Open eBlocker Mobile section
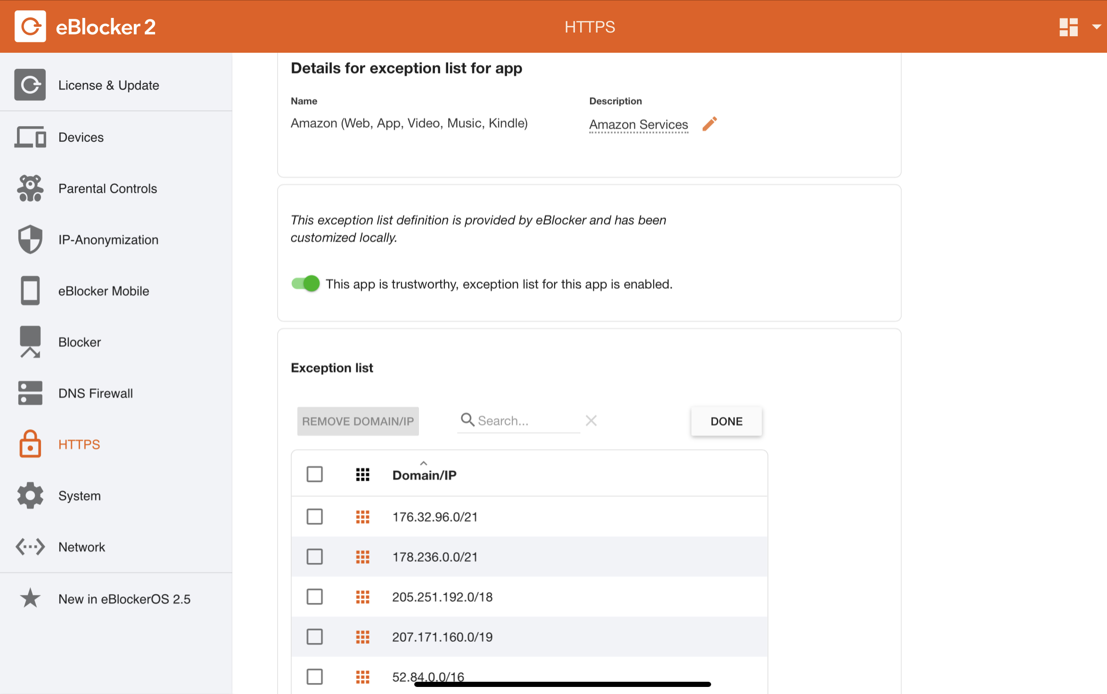1107x694 pixels. tap(104, 291)
